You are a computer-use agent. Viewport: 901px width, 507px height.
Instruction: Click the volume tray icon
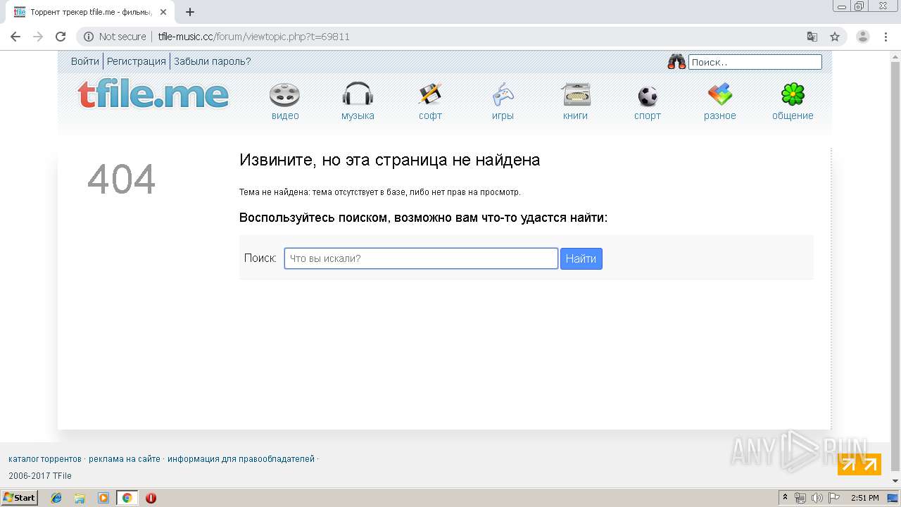click(817, 498)
